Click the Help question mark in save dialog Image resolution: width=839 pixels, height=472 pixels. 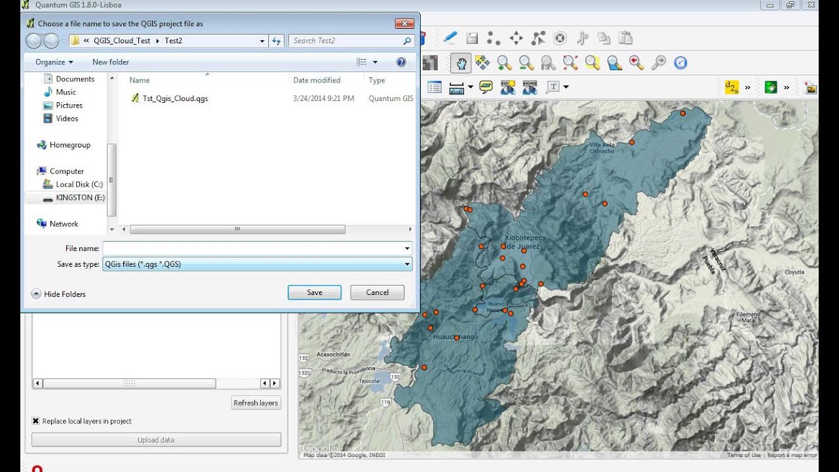click(401, 62)
